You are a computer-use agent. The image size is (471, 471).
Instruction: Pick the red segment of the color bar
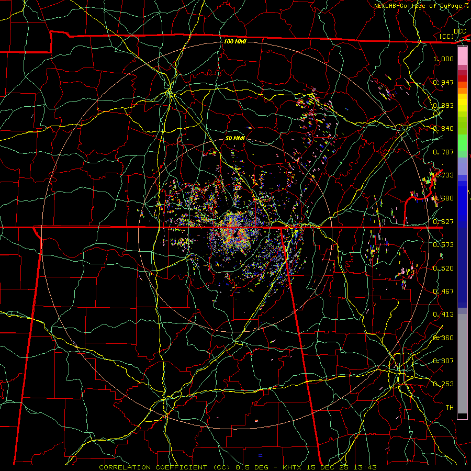(x=462, y=78)
